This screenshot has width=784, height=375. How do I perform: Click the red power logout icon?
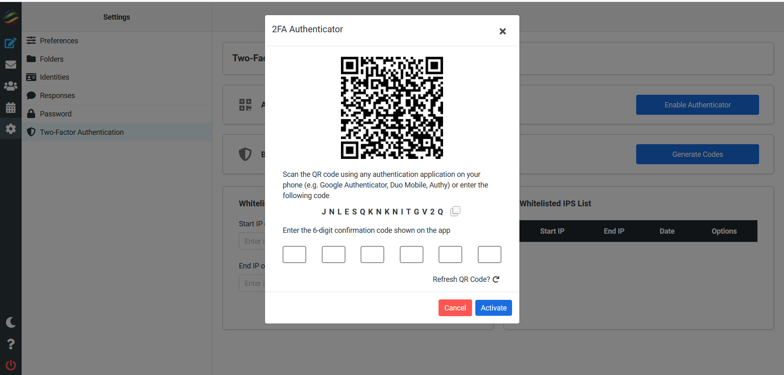click(x=11, y=365)
